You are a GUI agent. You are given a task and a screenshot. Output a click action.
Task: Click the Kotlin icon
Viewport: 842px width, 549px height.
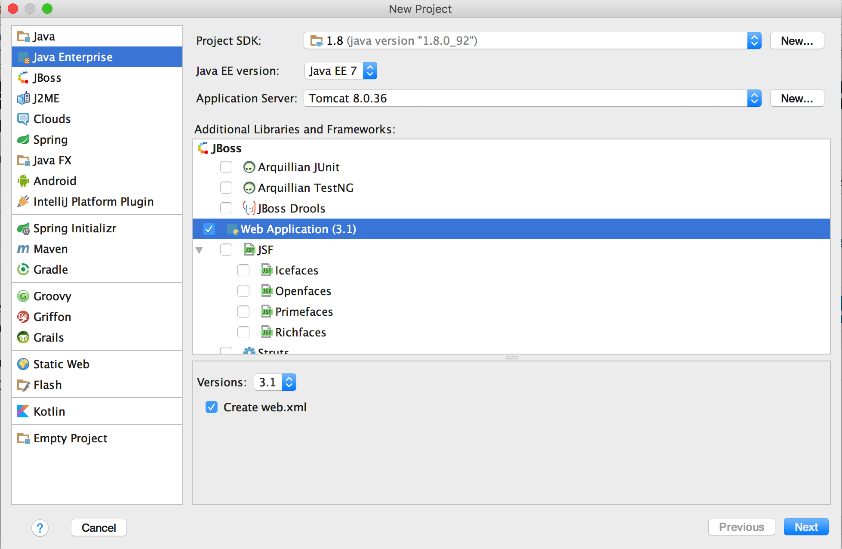pos(23,412)
